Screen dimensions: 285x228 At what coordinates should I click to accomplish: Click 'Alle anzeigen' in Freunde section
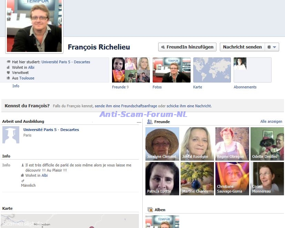point(271,121)
